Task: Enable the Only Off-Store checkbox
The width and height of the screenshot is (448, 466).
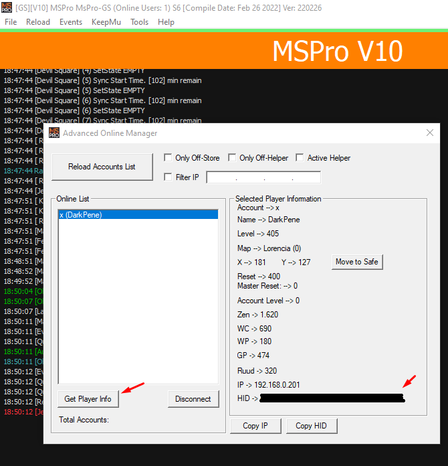Action: pos(169,158)
